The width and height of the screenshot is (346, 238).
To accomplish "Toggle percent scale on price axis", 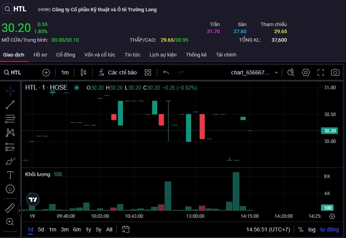I will click(x=301, y=229).
